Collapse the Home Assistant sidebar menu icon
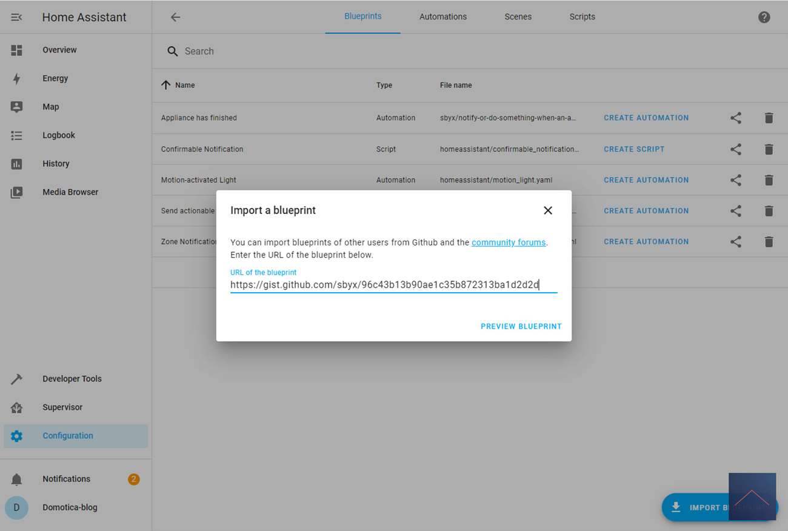This screenshot has height=531, width=788. 16,18
